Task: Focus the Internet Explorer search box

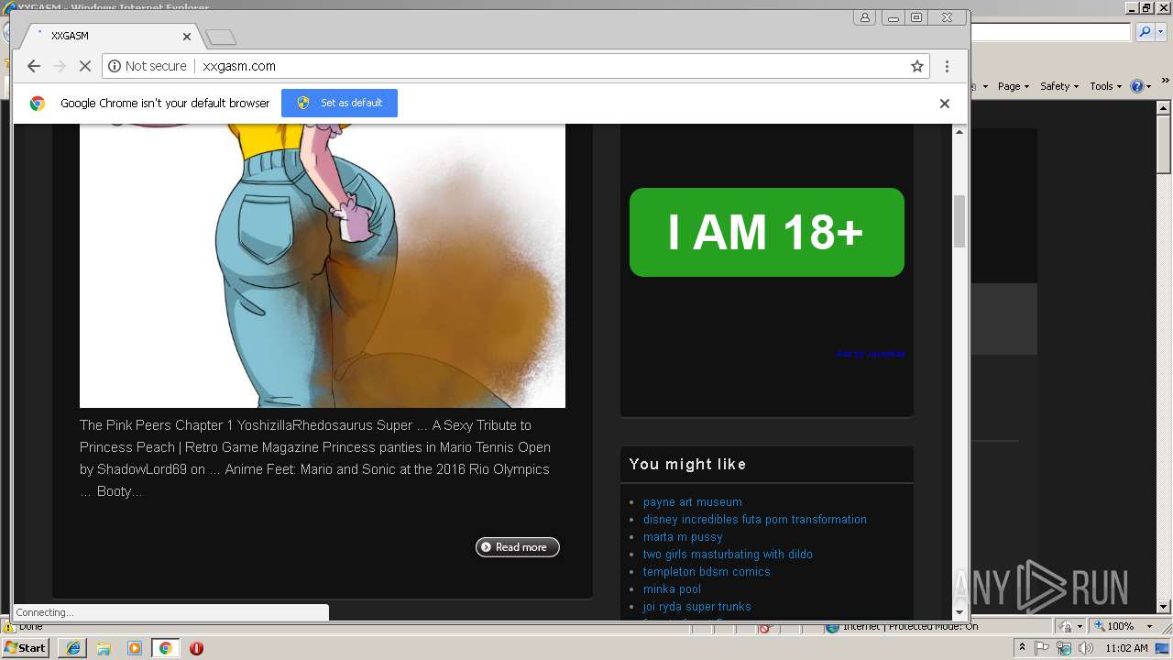Action: 1050,32
